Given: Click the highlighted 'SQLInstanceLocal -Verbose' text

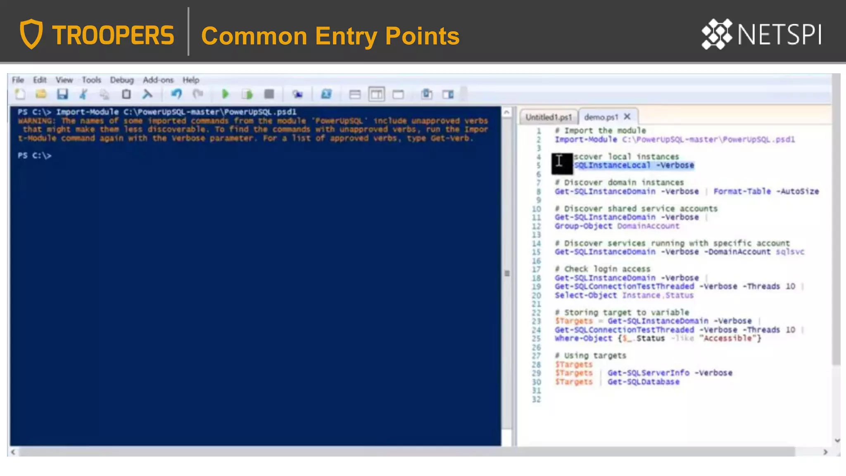Looking at the screenshot, I should (634, 165).
